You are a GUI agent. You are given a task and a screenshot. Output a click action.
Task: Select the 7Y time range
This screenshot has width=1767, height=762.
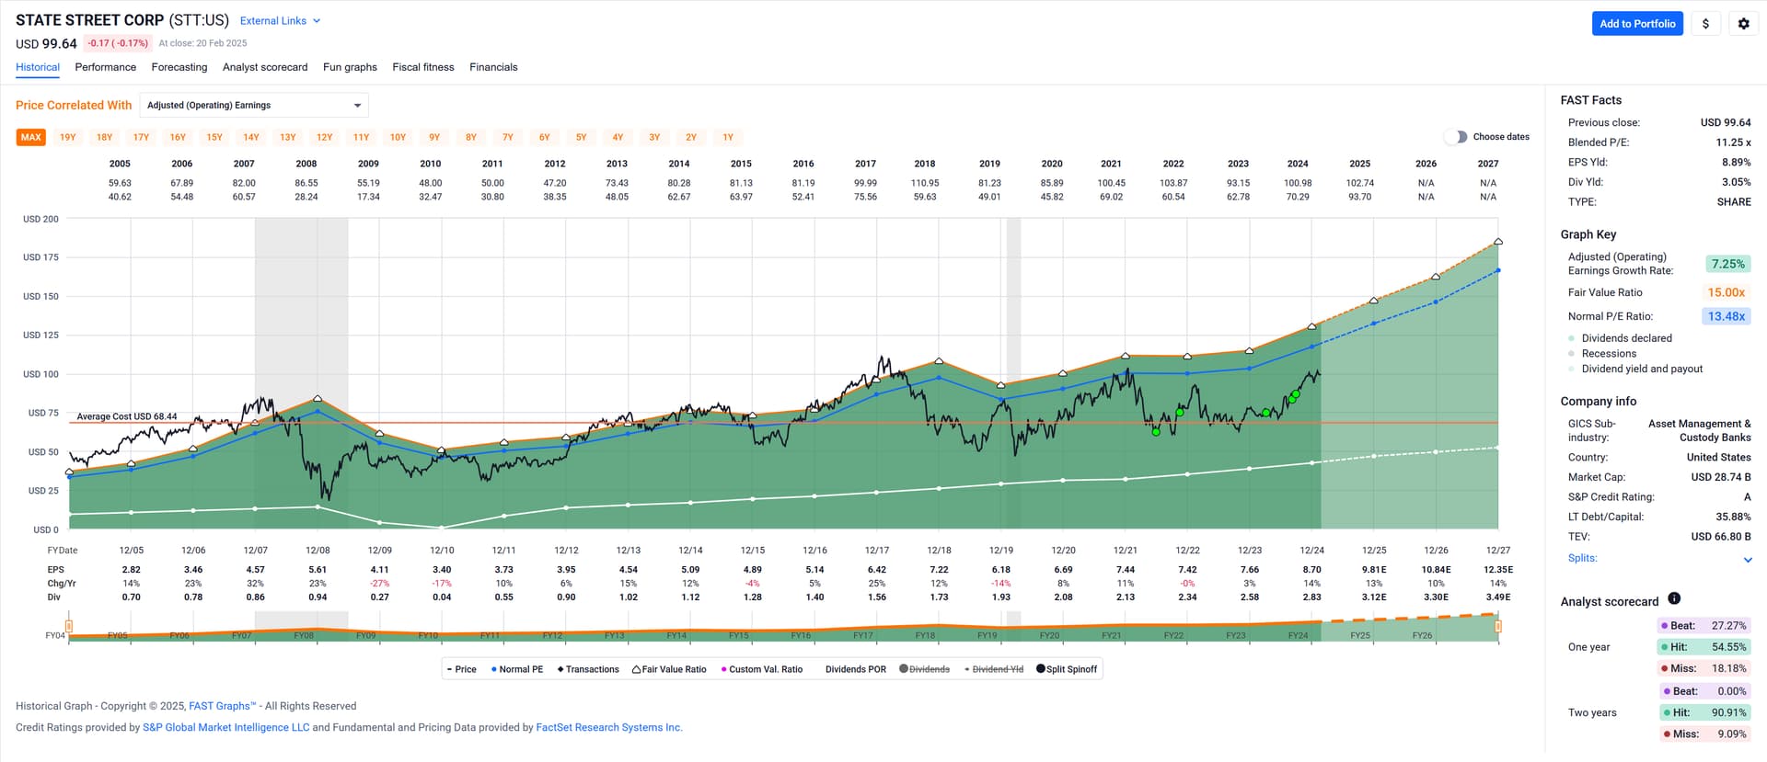(508, 137)
